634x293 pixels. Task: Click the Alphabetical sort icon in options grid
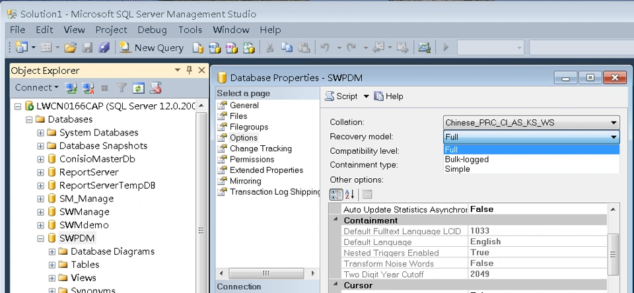coord(349,195)
